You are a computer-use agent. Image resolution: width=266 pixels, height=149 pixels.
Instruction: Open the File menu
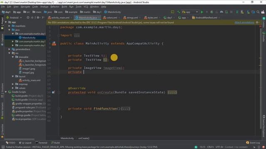3,7
